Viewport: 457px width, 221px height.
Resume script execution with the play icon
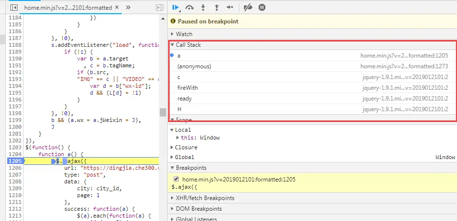pyautogui.click(x=175, y=7)
